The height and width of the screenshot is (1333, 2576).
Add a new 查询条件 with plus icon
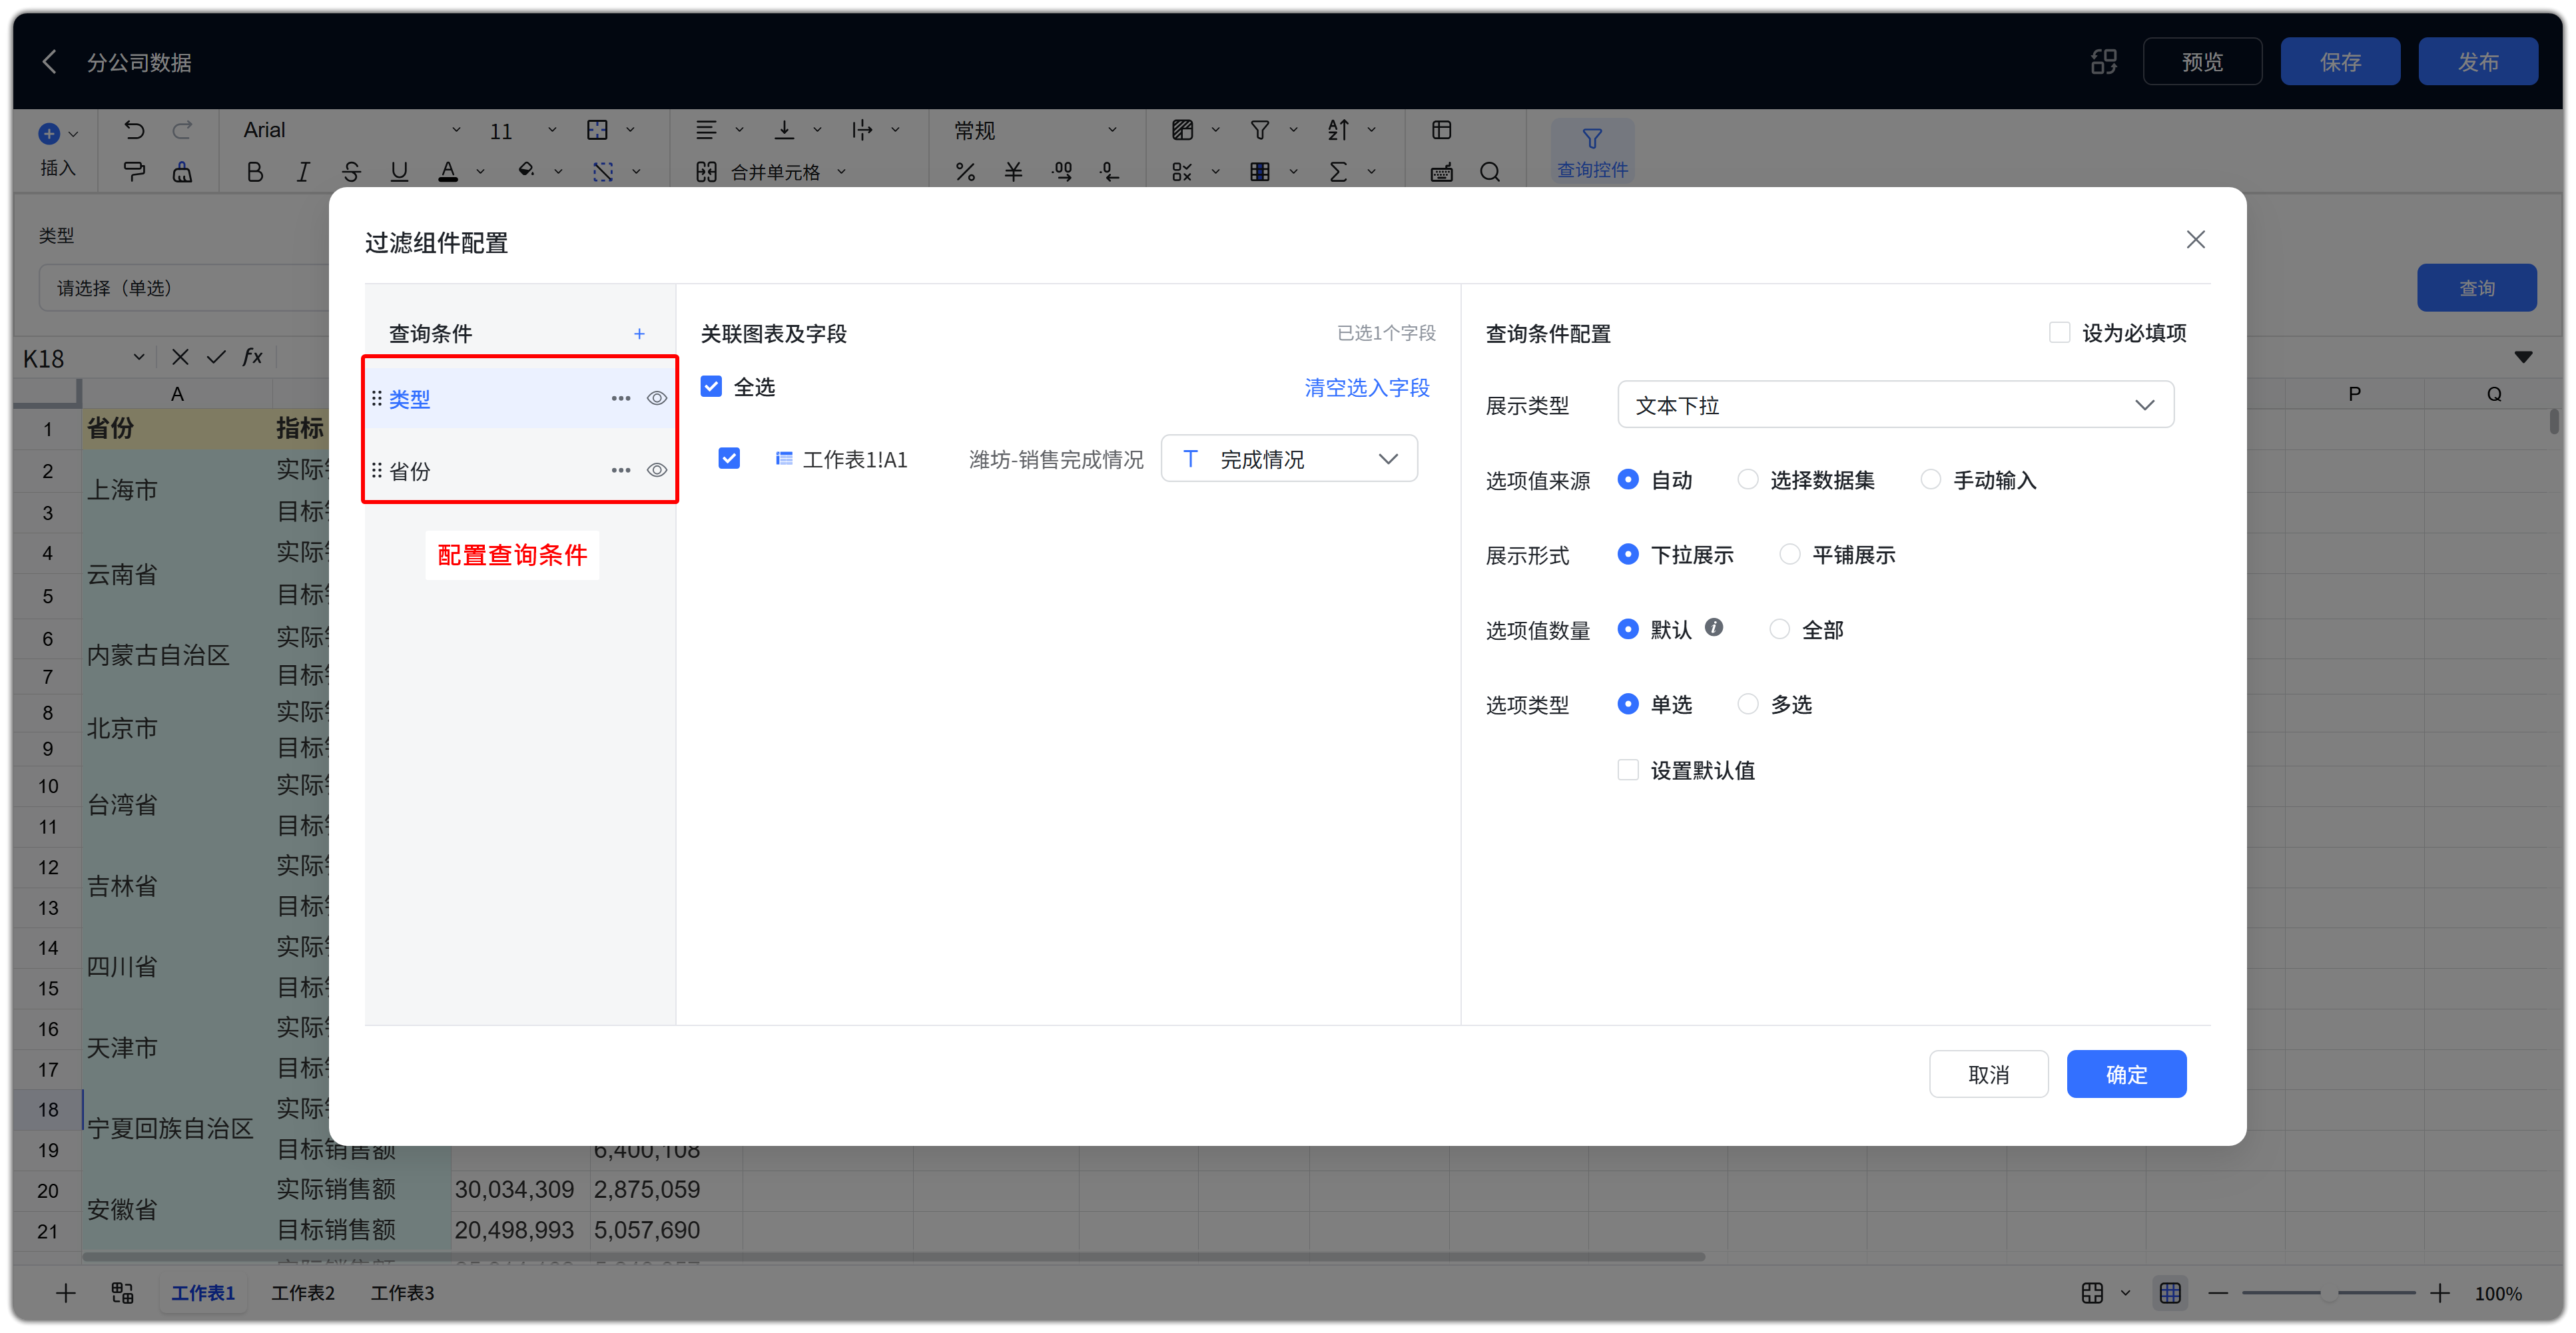(x=639, y=333)
